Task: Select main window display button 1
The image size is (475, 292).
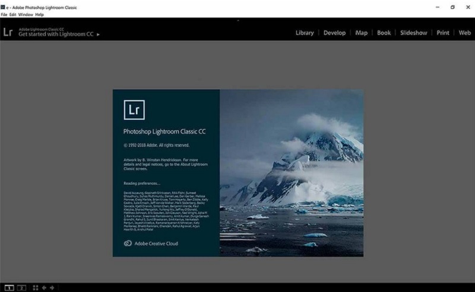Action: pos(9,288)
